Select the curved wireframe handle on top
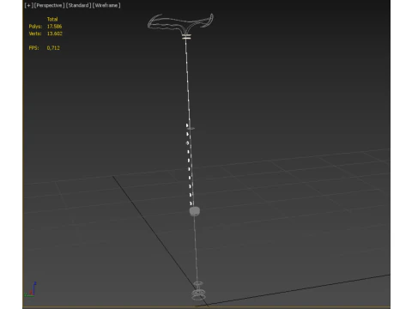Viewport: 412px width, 309px height. coord(180,23)
